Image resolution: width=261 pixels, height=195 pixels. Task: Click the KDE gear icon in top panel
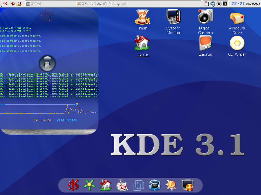click(5, 4)
